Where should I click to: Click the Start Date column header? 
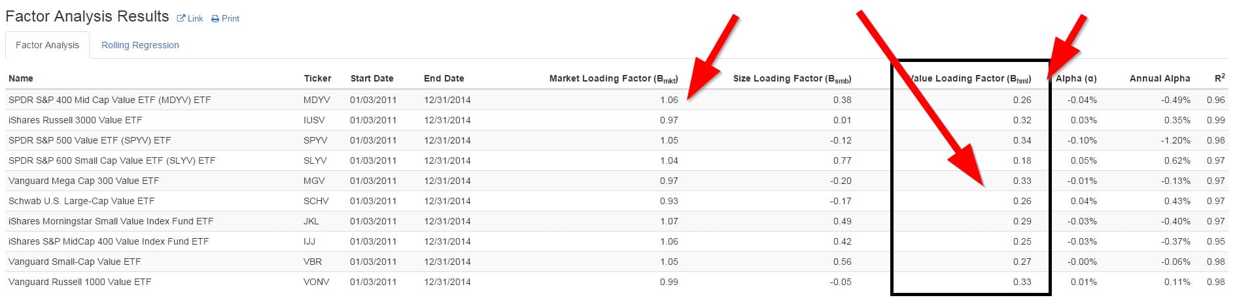[372, 78]
